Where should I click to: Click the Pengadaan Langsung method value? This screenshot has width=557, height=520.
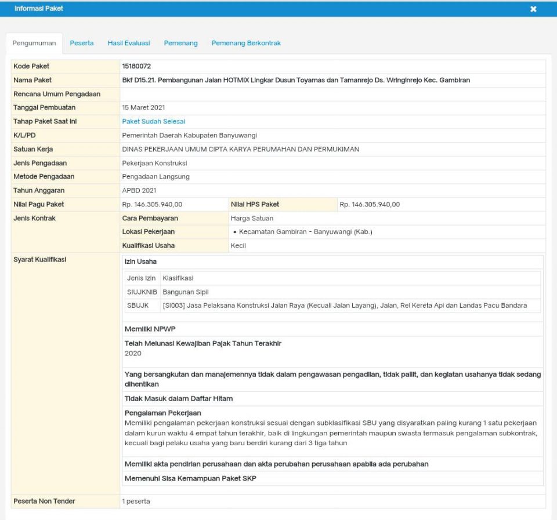[x=155, y=176]
